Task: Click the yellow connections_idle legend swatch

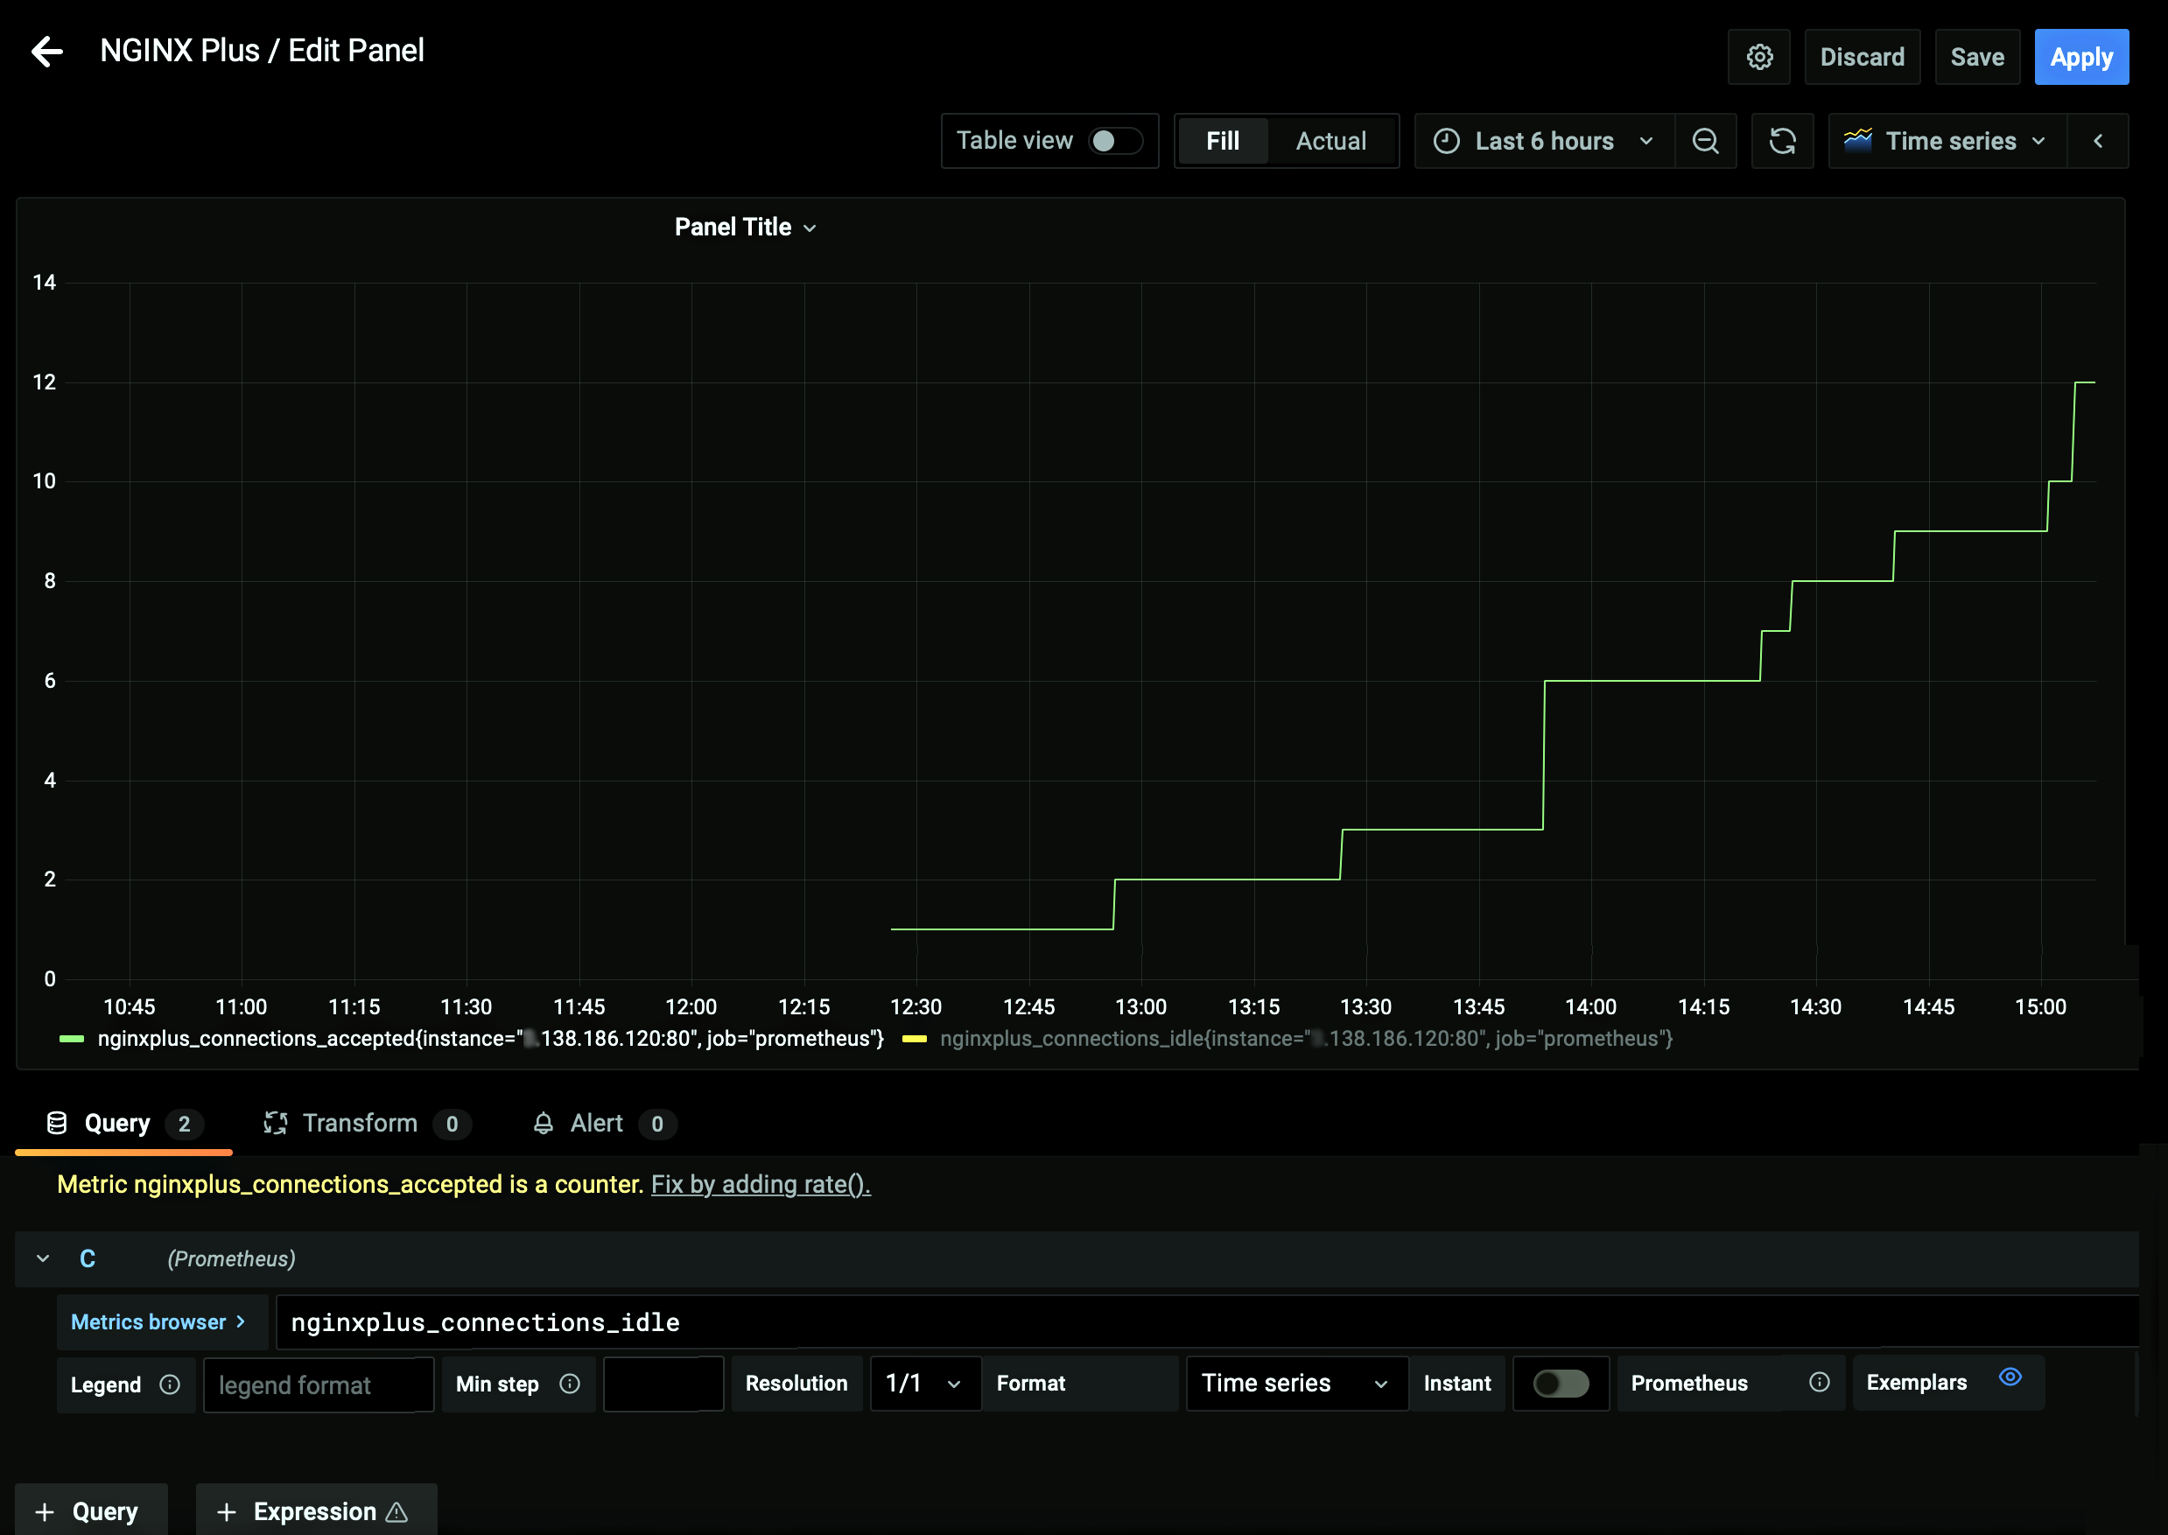Action: pyautogui.click(x=913, y=1039)
